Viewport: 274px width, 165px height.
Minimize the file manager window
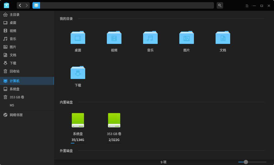(254, 6)
